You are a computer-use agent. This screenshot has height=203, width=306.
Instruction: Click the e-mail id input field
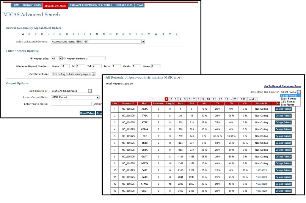pyautogui.click(x=71, y=104)
